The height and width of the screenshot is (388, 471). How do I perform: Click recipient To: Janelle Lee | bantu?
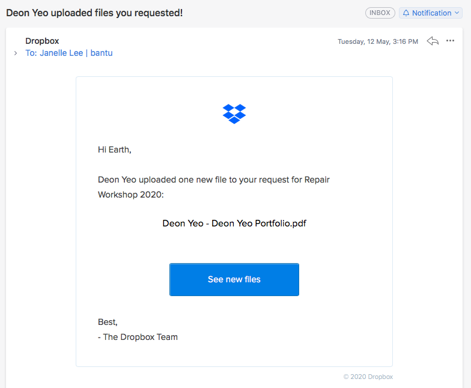68,53
